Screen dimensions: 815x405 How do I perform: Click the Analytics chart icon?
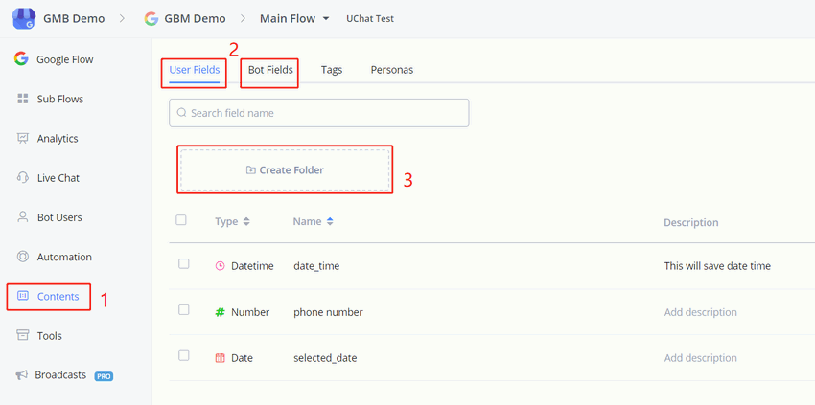pyautogui.click(x=22, y=138)
